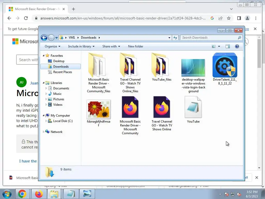Select Downloads in Favorites
The height and width of the screenshot is (199, 265).
(61, 67)
